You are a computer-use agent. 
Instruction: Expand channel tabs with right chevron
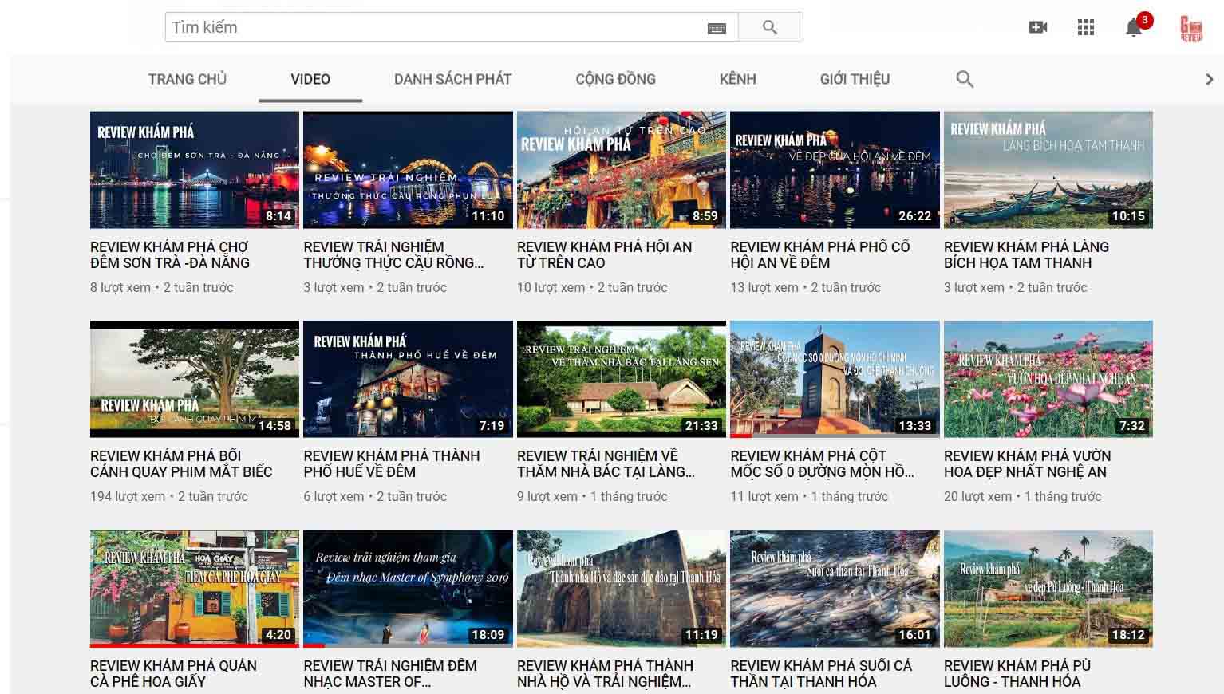tap(1210, 79)
